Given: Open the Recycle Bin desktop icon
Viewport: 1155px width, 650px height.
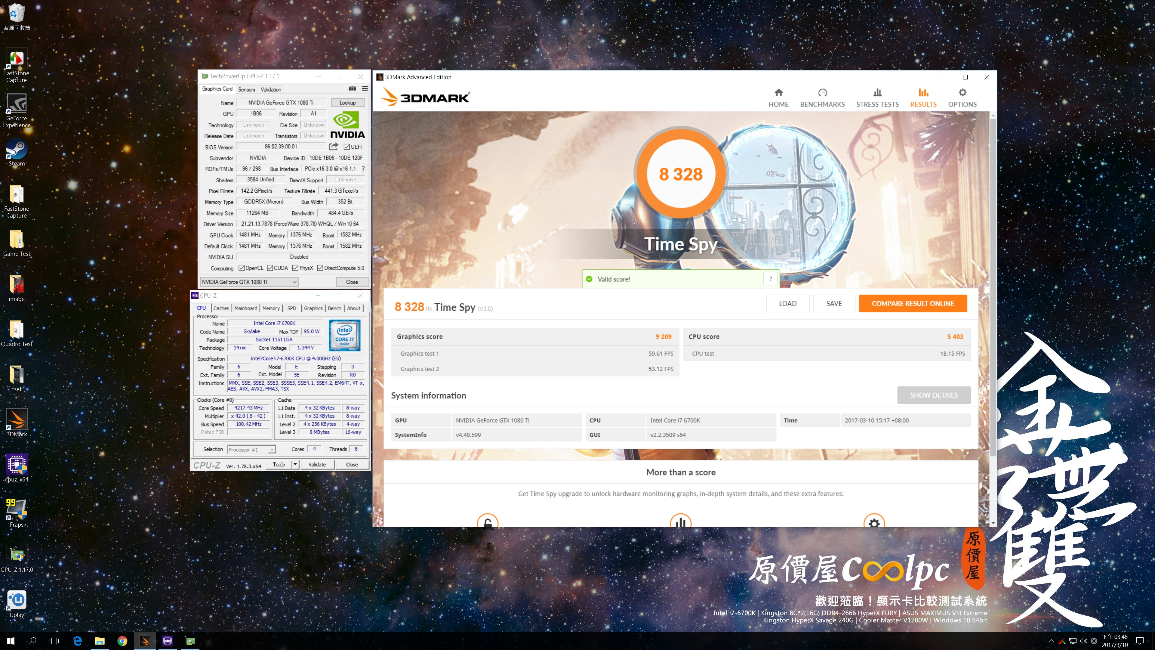Looking at the screenshot, I should click(17, 17).
